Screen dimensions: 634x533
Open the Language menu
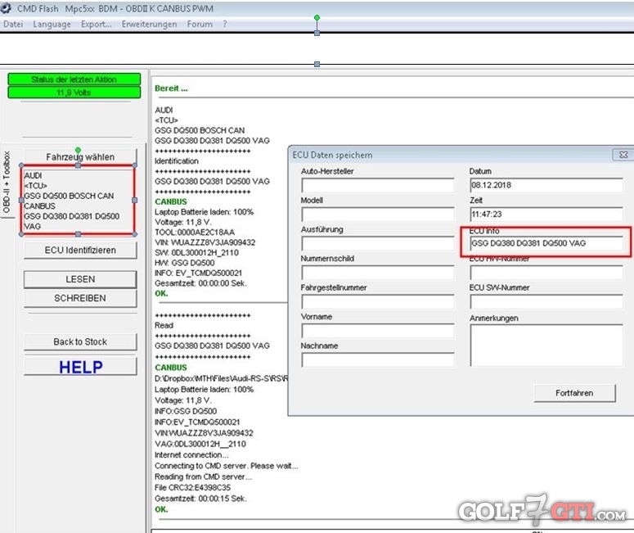(52, 25)
